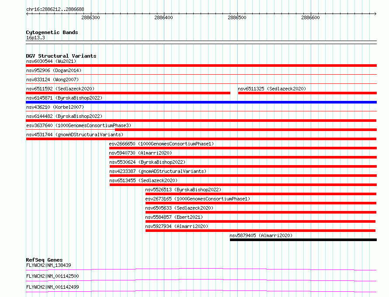389x297 pixels.
Task: Click the red bar for nsv6030544
Action: [201, 66]
